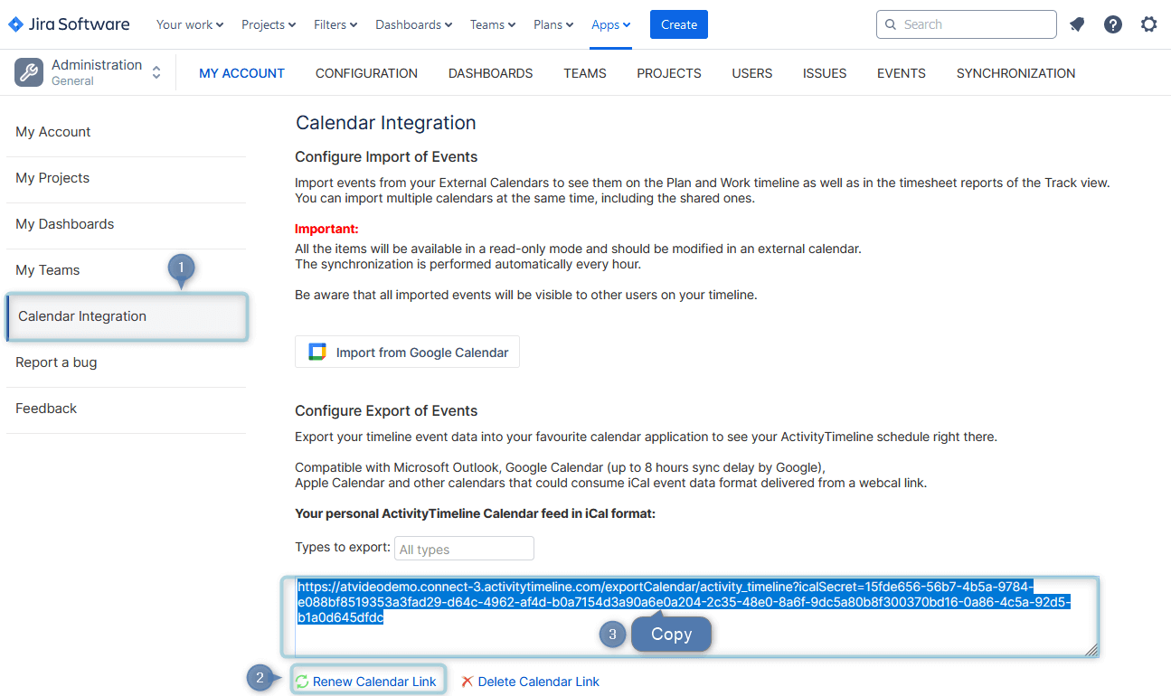Click the Google Calendar icon
Screen dimensions: 1171x696
pyautogui.click(x=316, y=353)
